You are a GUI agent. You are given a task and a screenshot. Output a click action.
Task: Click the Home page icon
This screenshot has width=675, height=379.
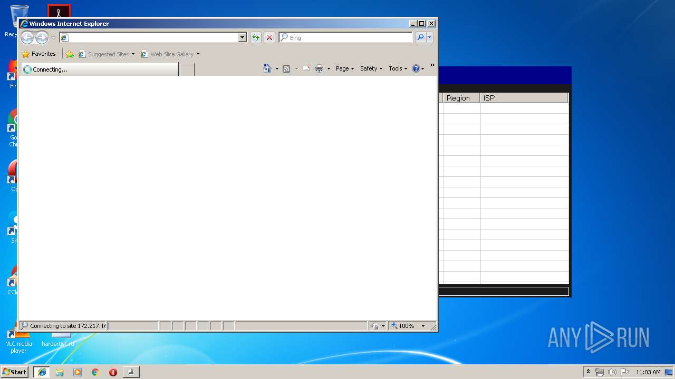(267, 68)
